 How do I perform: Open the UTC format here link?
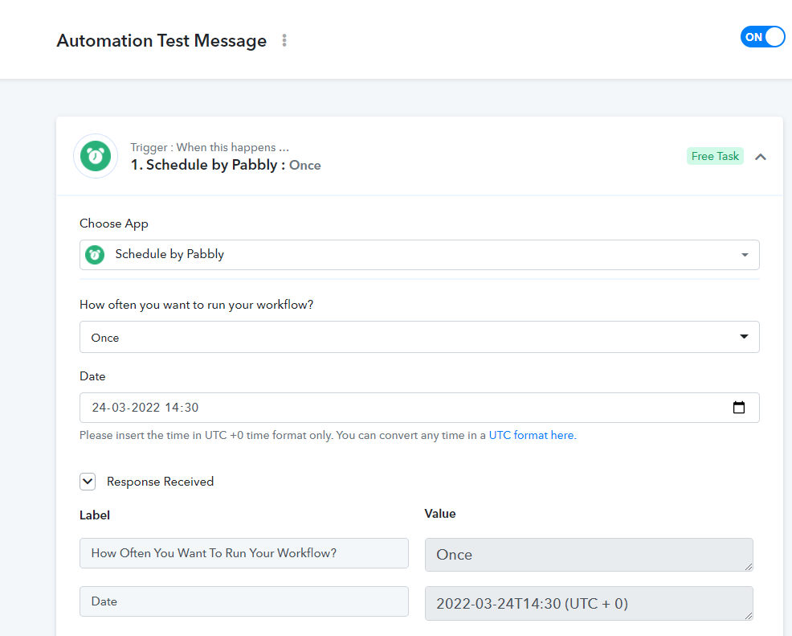[x=531, y=435]
